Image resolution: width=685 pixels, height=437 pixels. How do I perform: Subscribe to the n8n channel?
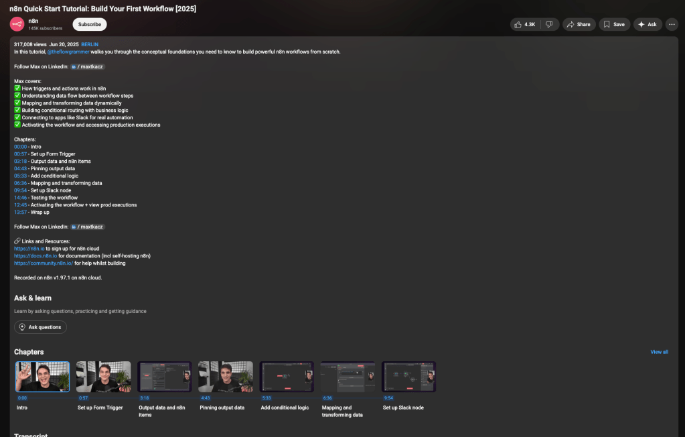tap(90, 24)
